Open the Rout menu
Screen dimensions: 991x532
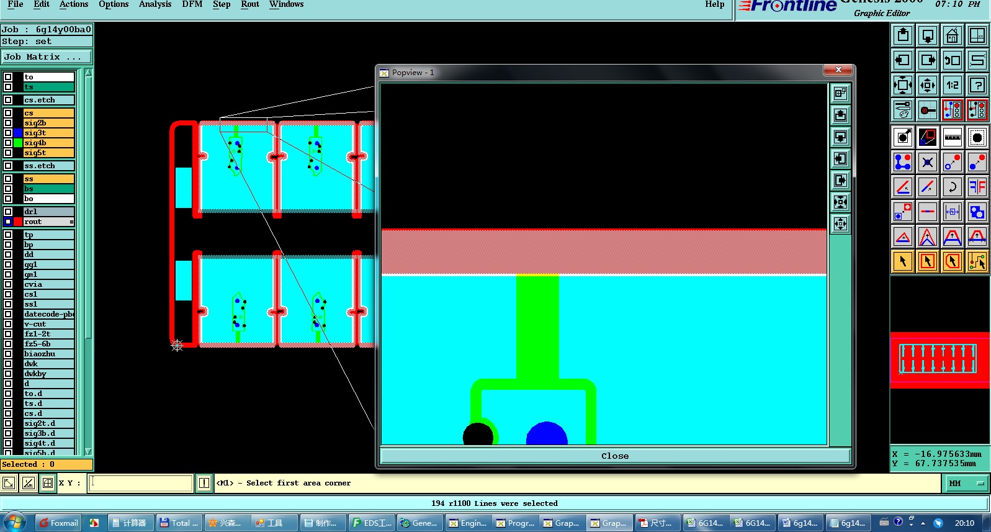250,4
